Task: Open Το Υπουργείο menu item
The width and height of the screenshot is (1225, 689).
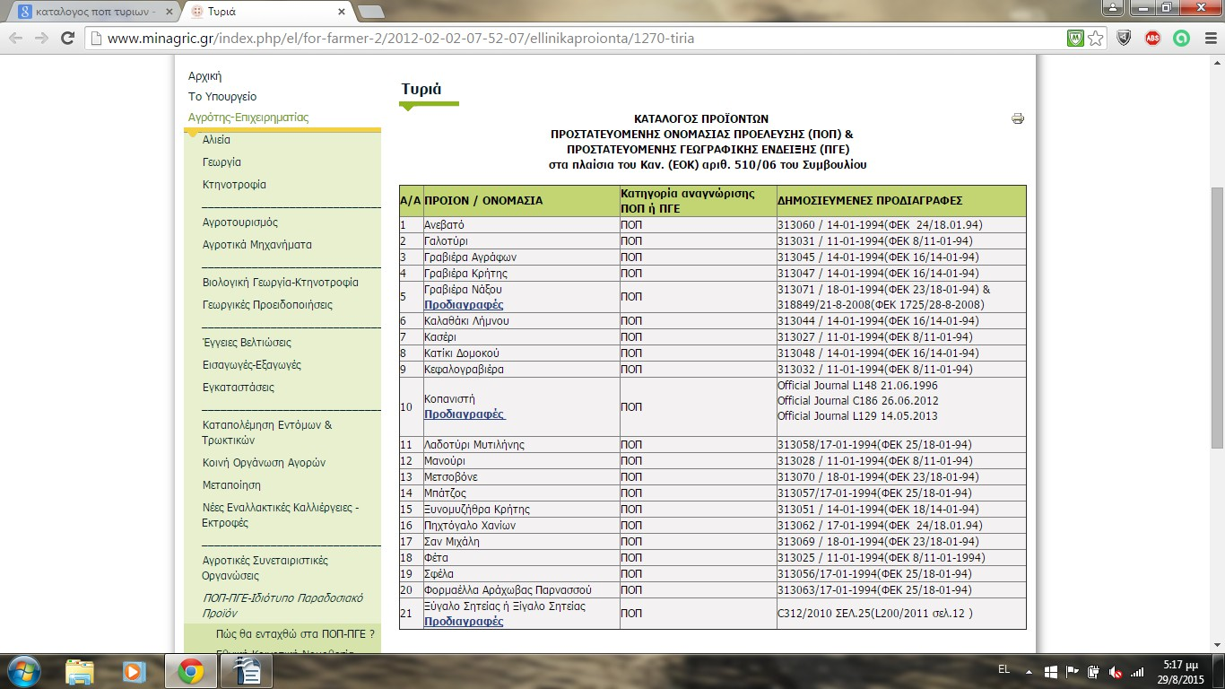Action: tap(222, 96)
